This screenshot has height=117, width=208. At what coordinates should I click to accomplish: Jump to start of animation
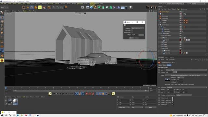[x=54, y=94]
